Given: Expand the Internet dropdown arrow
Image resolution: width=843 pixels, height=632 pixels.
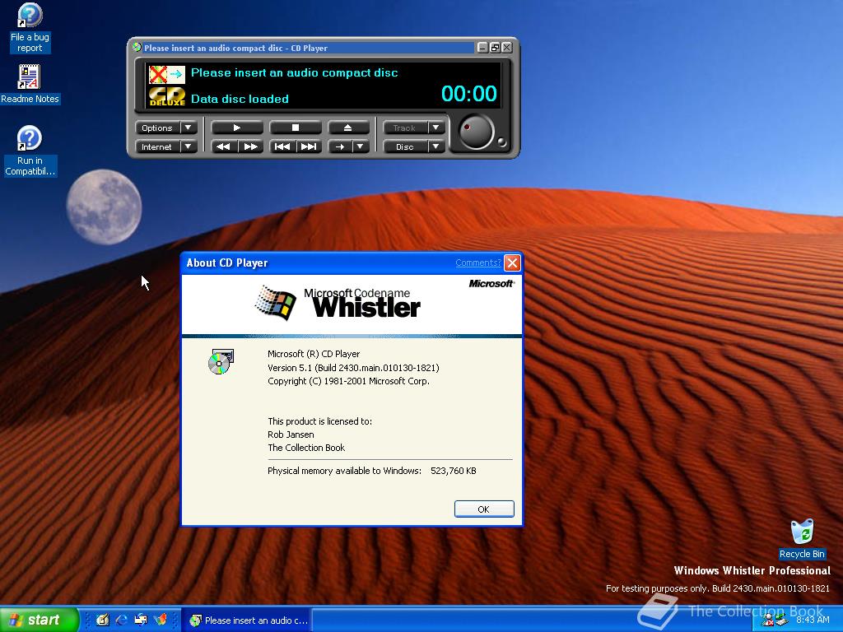Looking at the screenshot, I should pos(189,146).
